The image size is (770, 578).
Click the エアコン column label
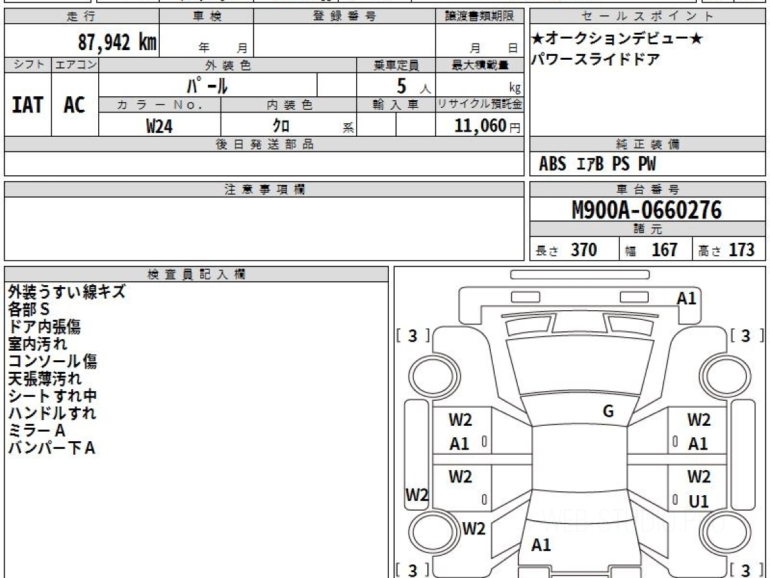point(75,65)
